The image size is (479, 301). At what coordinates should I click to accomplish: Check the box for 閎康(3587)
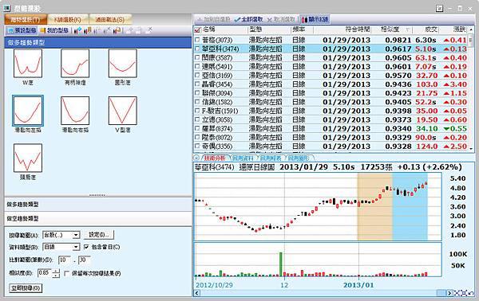(197, 57)
